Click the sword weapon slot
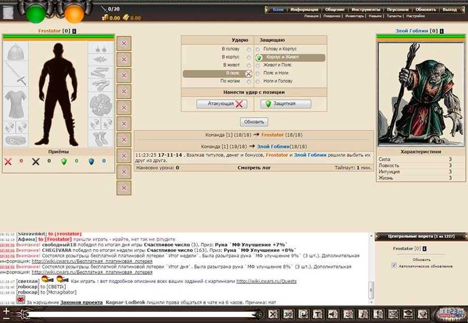Viewport: 468px width, 323px height. click(15, 74)
